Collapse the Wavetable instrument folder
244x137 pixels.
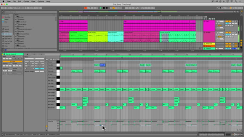pyautogui.click(x=15, y=46)
